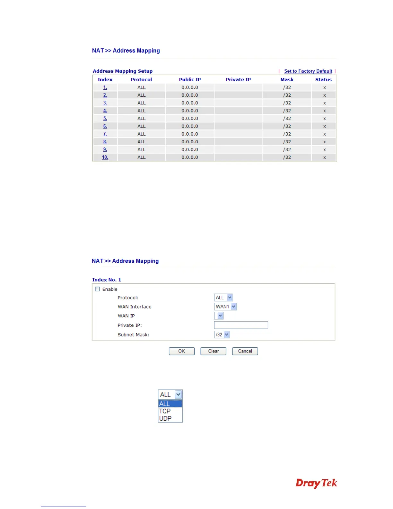Open index 5. address mapping entry
393x509 pixels.
[105, 118]
